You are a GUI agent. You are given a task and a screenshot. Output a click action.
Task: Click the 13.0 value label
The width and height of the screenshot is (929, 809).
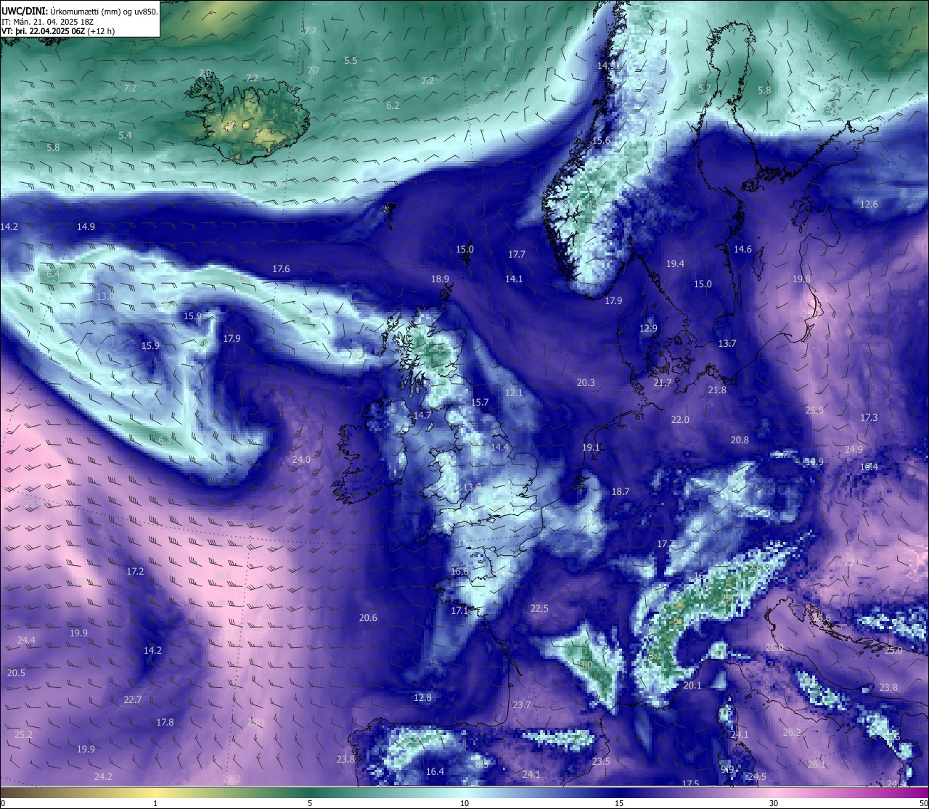(105, 297)
